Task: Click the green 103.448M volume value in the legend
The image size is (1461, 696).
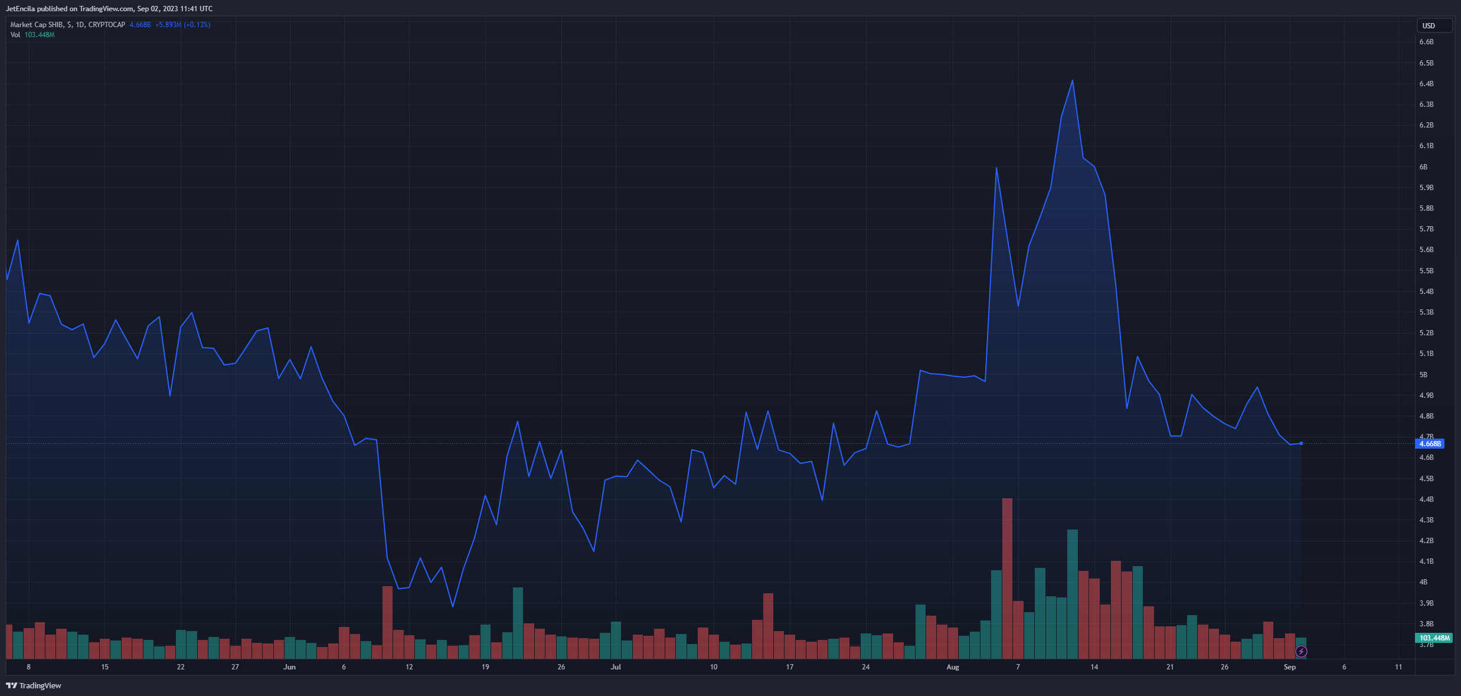Action: 40,35
